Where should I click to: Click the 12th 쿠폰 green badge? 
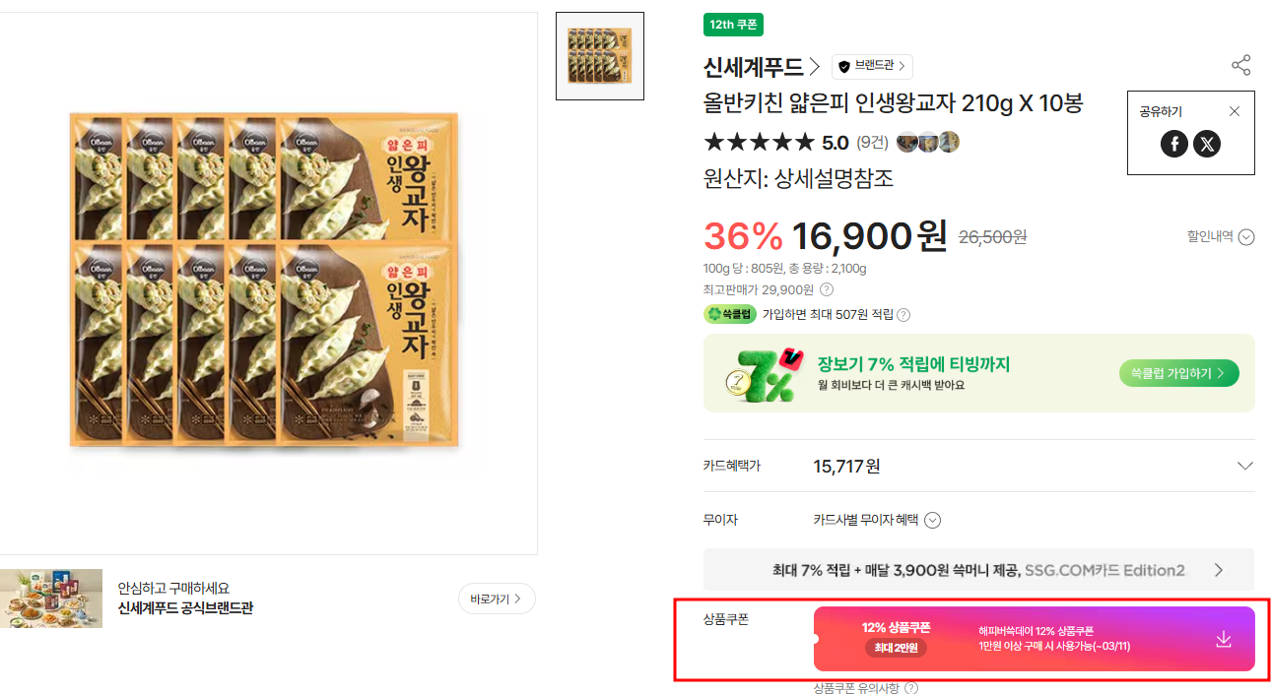pyautogui.click(x=733, y=25)
